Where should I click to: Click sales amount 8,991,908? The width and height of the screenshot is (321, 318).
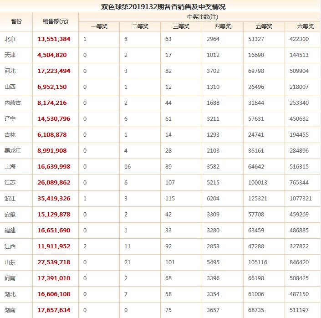tap(52, 151)
